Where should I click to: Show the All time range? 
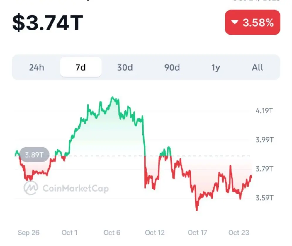point(257,68)
